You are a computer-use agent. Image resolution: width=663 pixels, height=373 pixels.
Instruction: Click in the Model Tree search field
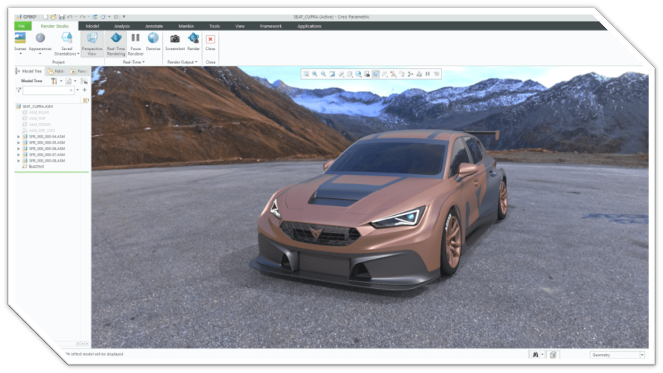[x=48, y=90]
